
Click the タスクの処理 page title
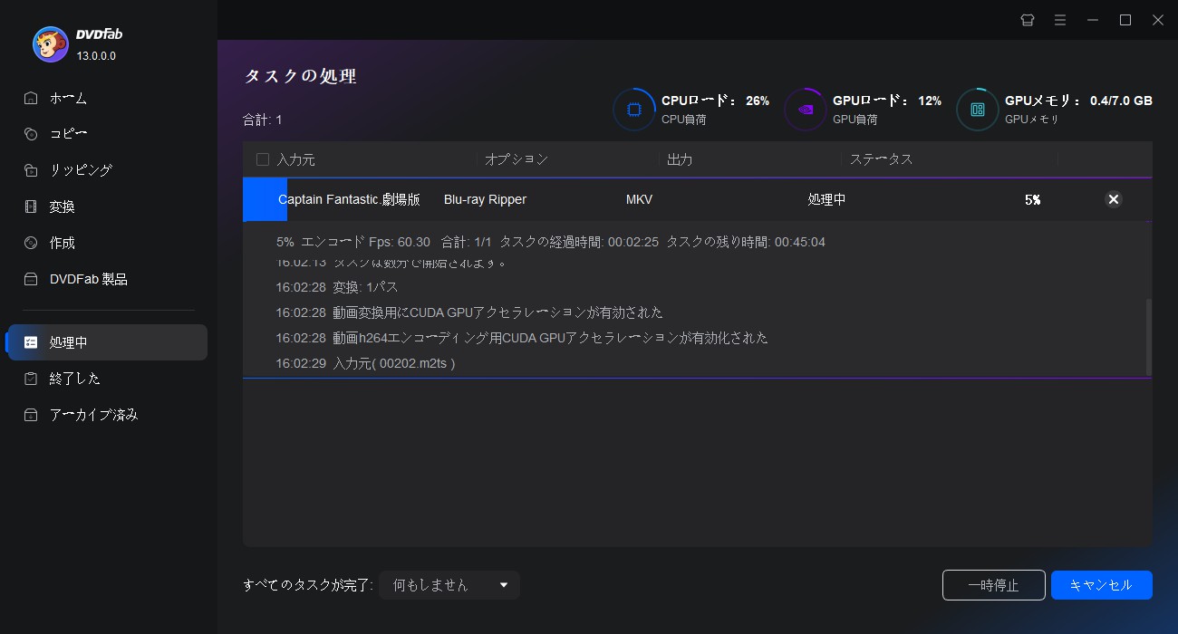(x=300, y=76)
